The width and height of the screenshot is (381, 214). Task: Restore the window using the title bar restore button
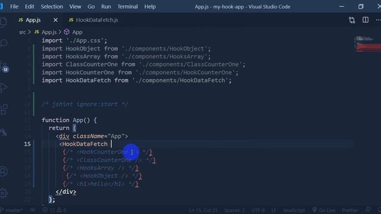coord(361,7)
